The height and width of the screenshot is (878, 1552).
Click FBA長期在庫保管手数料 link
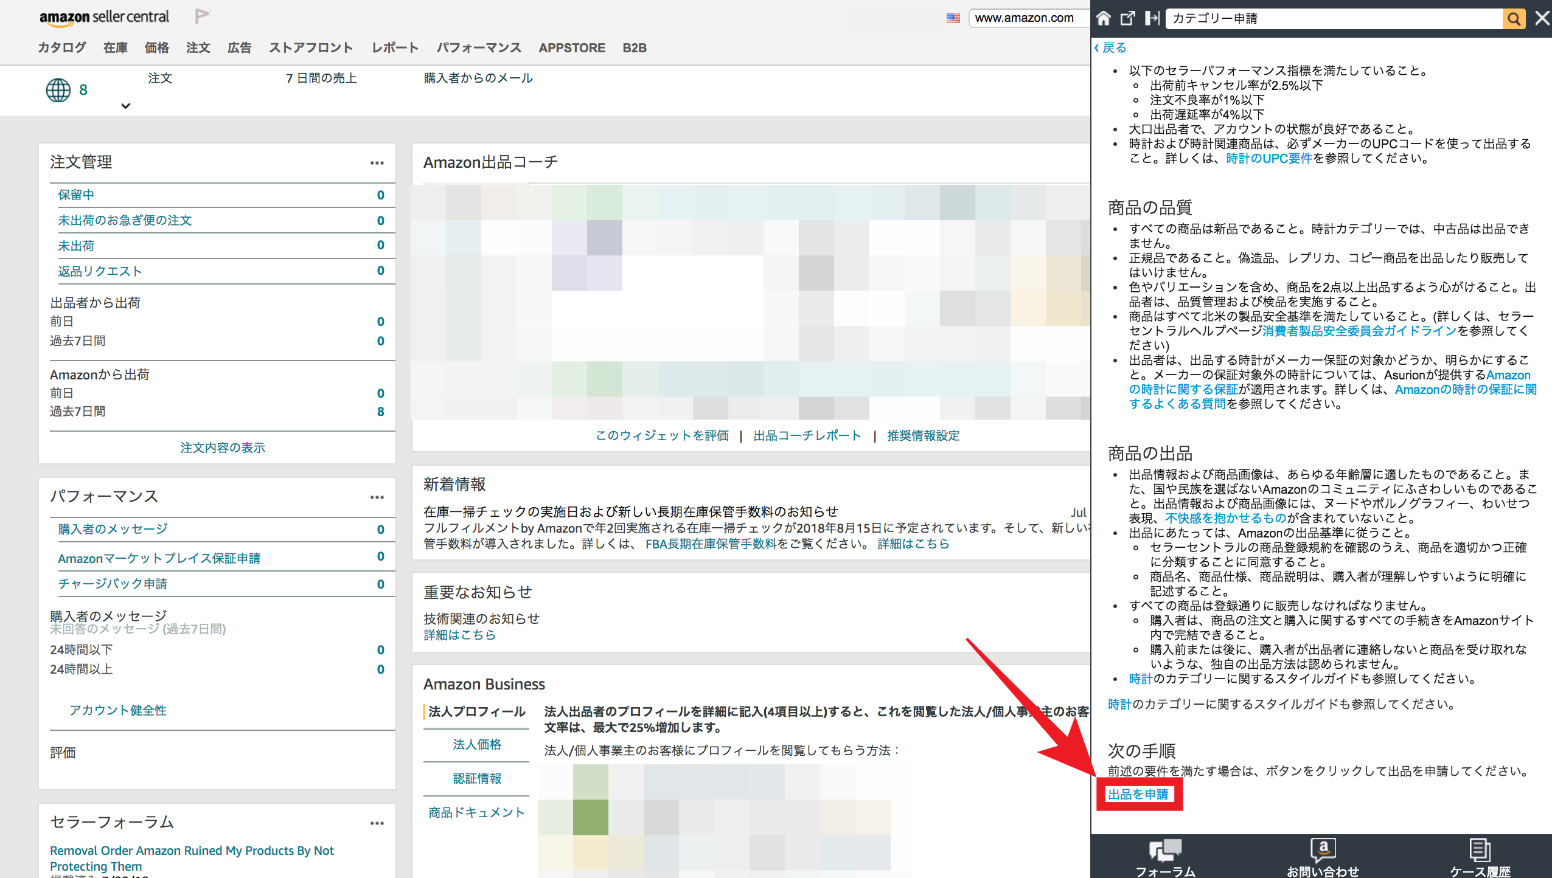coord(711,544)
